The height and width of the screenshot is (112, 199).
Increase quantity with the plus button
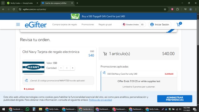[72, 68]
